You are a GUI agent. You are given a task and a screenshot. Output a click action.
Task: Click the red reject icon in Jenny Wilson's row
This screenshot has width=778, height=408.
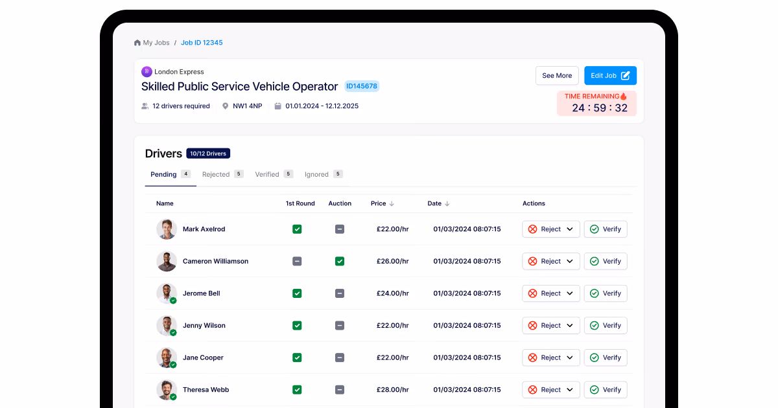532,326
